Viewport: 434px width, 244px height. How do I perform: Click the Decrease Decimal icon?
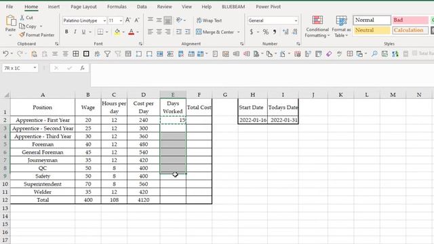(295, 32)
